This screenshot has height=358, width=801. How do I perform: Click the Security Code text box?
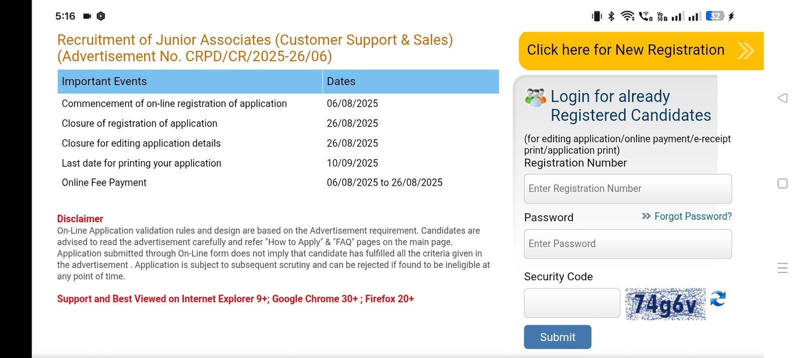(572, 303)
